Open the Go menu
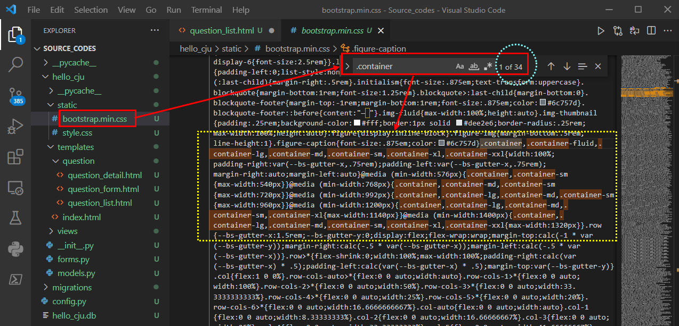The image size is (679, 326). (151, 10)
